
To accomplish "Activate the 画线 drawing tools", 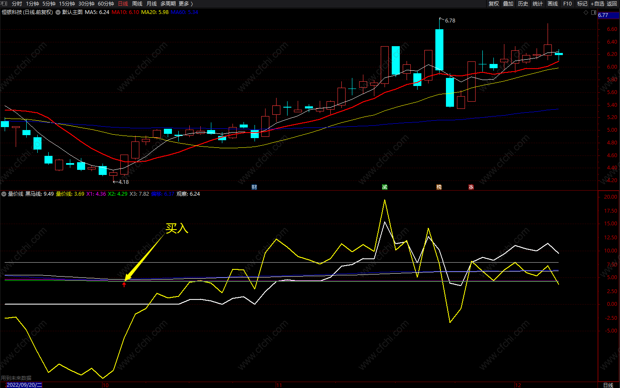I will (553, 3).
